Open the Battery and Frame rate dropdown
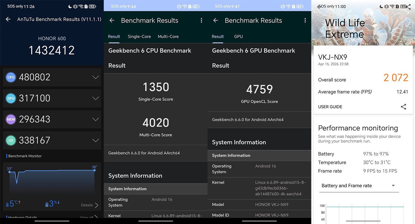The image size is (415, 224). (359, 186)
